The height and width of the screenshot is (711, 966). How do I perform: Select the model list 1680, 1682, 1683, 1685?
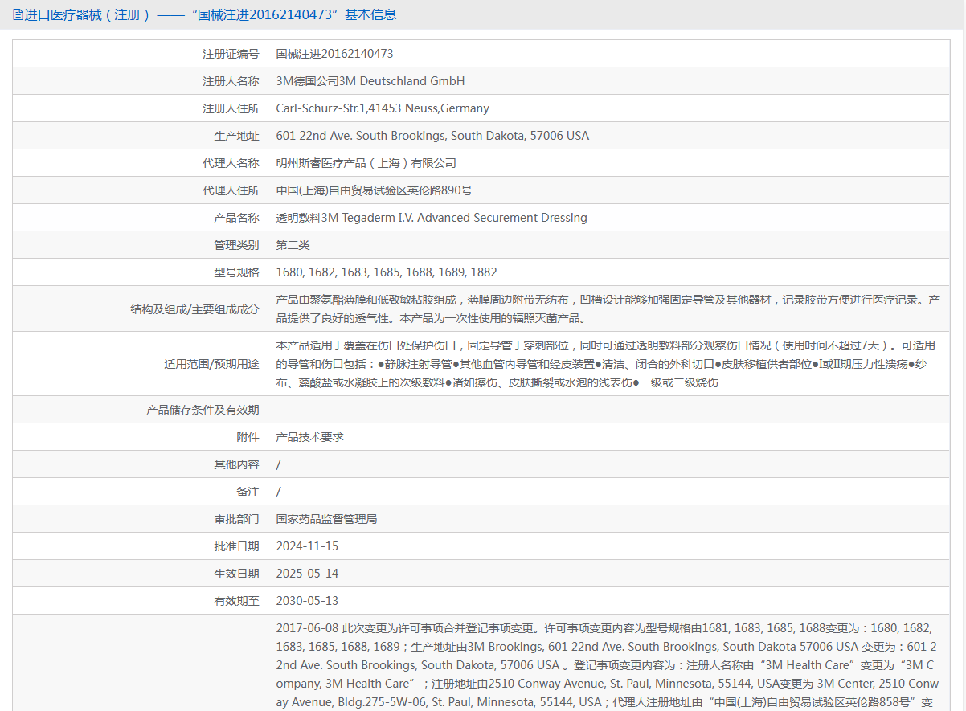click(387, 272)
